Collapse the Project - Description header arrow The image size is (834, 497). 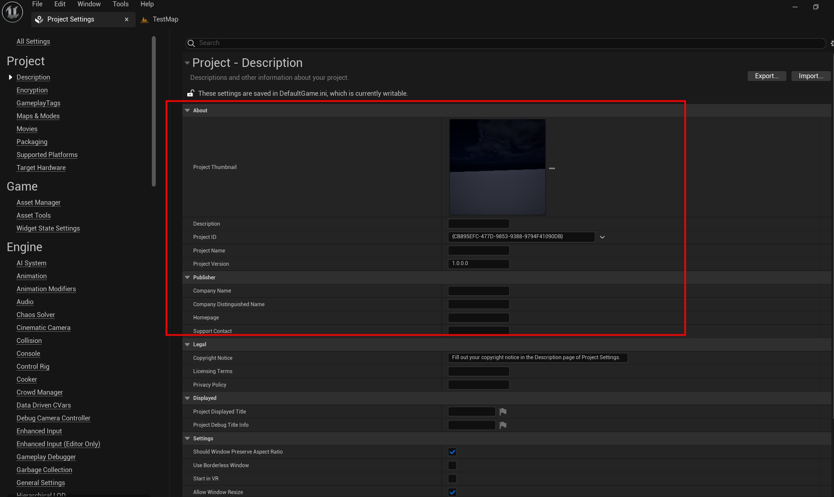pyautogui.click(x=187, y=63)
